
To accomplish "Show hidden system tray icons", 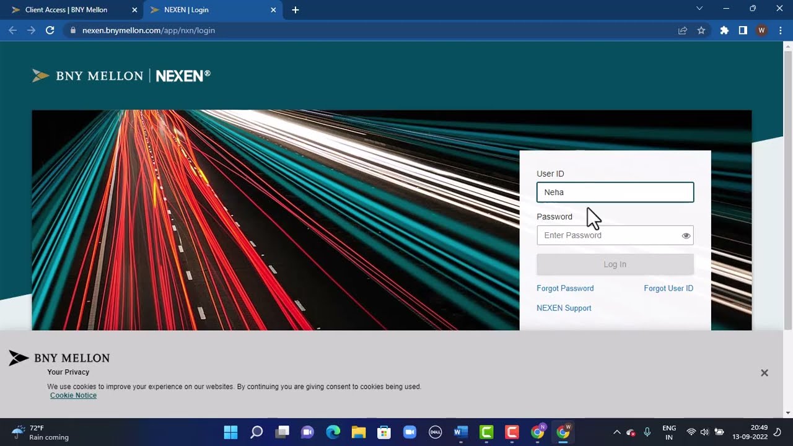I will (x=616, y=432).
